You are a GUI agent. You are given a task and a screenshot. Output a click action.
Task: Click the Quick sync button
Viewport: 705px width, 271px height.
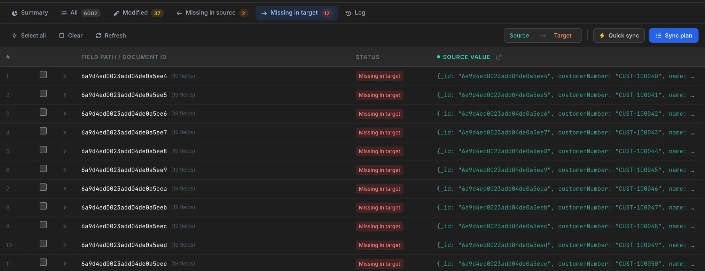coord(619,35)
